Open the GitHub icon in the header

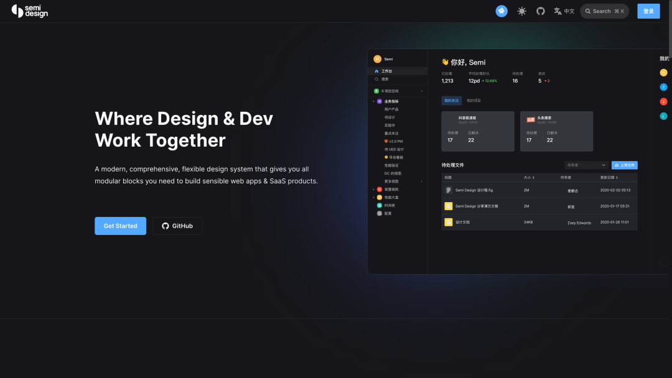click(541, 11)
